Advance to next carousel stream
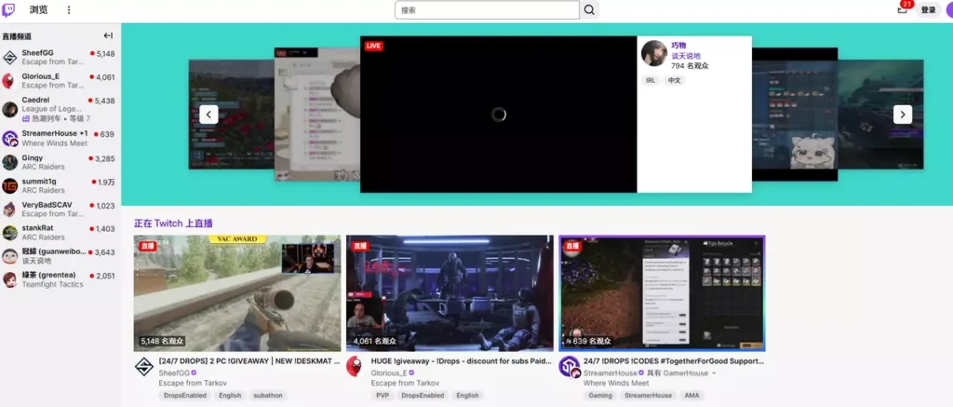 click(902, 115)
